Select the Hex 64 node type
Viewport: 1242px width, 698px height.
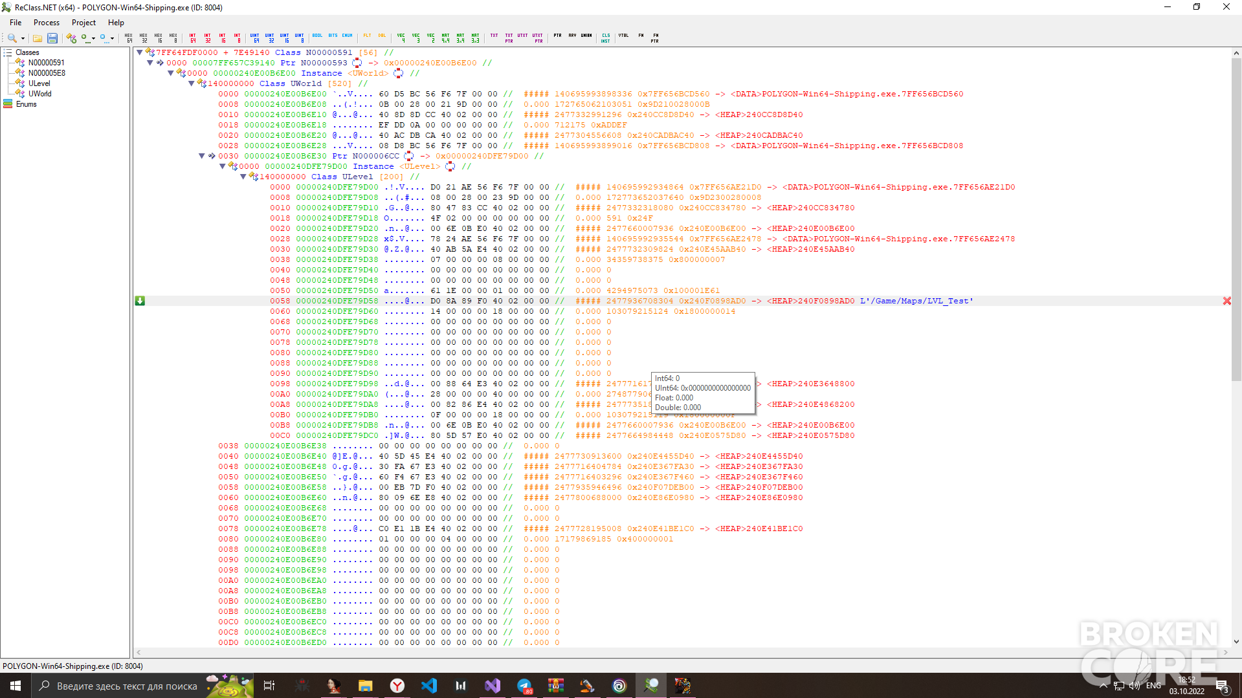(x=129, y=38)
